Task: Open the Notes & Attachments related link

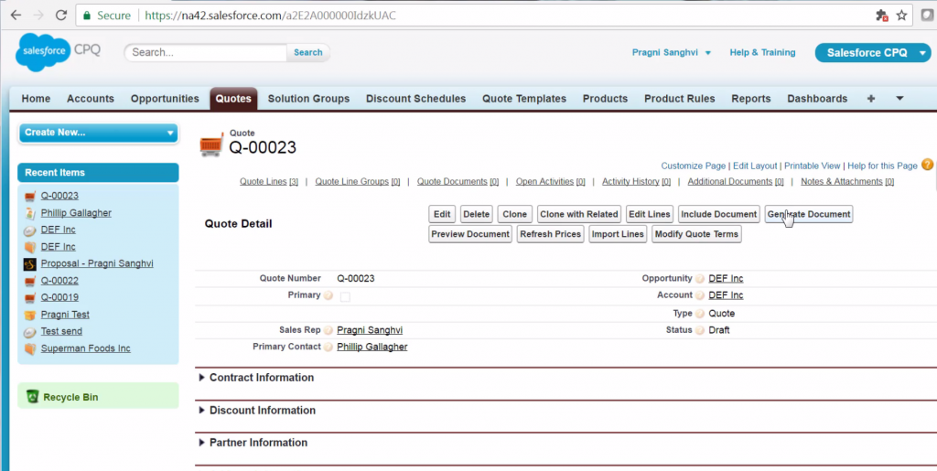Action: click(x=847, y=181)
